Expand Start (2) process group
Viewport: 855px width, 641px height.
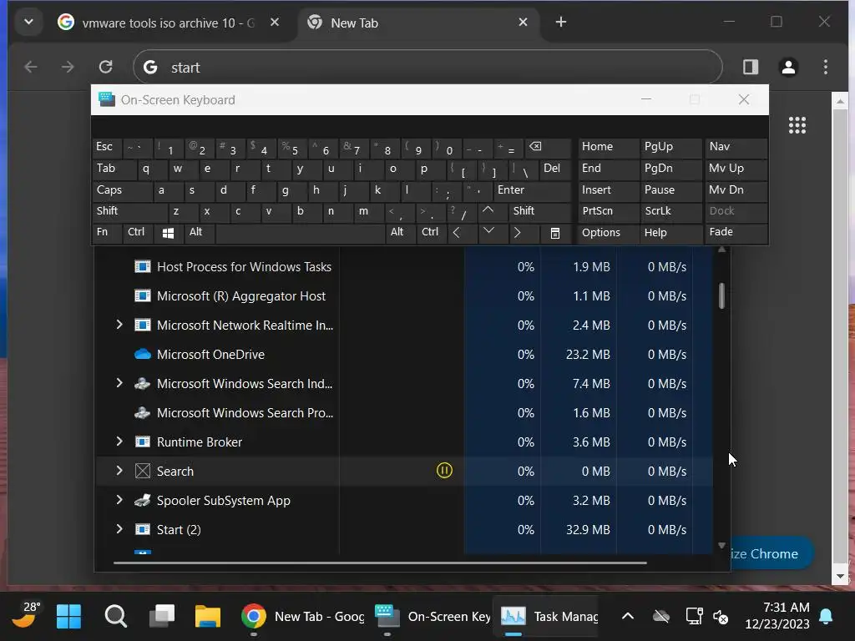click(x=119, y=528)
